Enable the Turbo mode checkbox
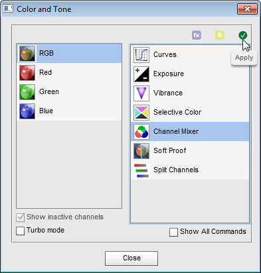Viewport: 261px width, 273px height. [20, 231]
